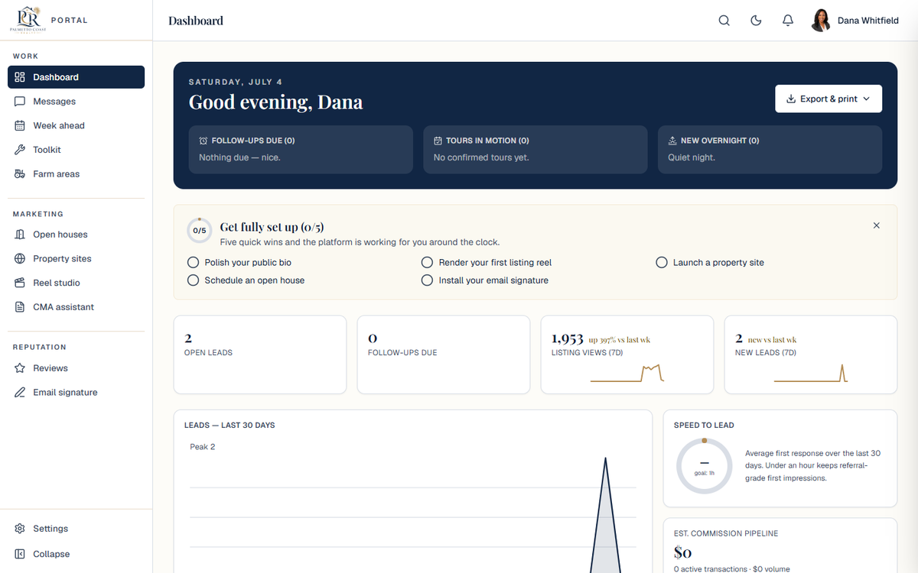Click the Launch a property site label
The width and height of the screenshot is (918, 573).
(x=718, y=262)
